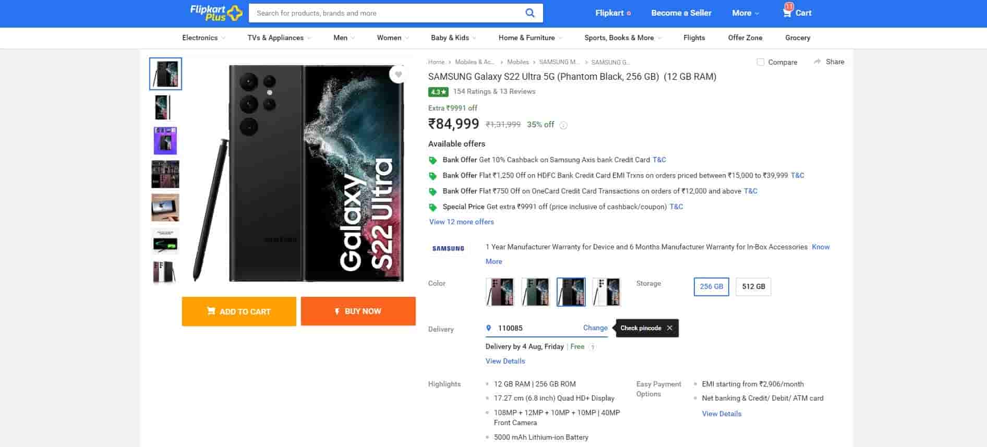This screenshot has width=987, height=447.
Task: Expand the Electronics category menu
Action: click(203, 38)
